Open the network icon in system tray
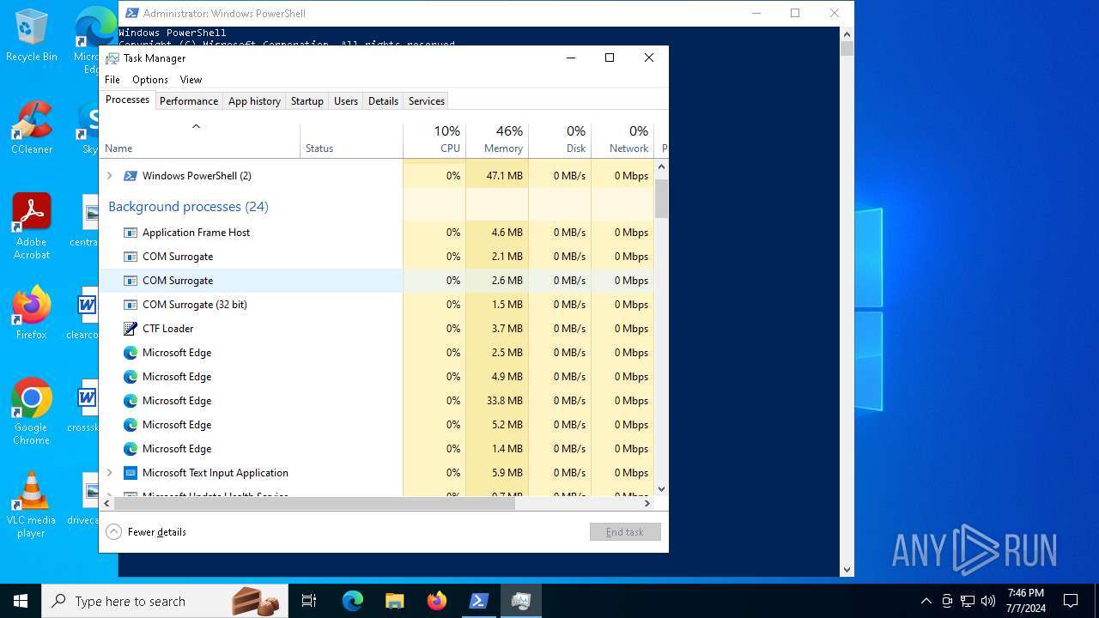 968,601
